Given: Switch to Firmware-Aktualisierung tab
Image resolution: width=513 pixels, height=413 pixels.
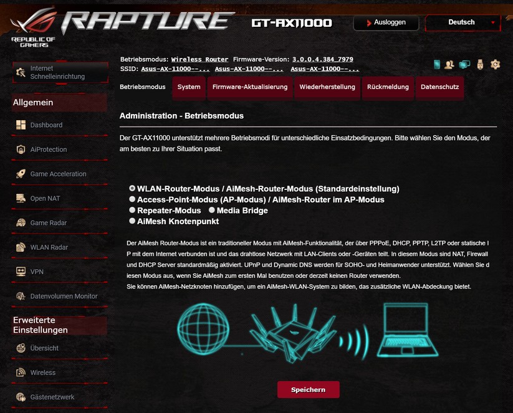Looking at the screenshot, I should (x=250, y=87).
